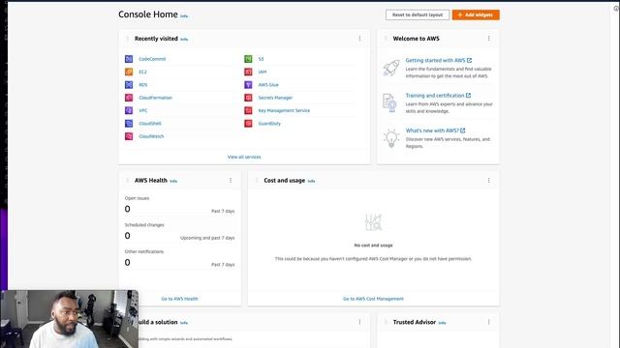This screenshot has width=620, height=348.
Task: Click the "No cost and usage" message
Action: (373, 246)
